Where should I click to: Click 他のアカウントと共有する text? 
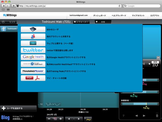58,36
